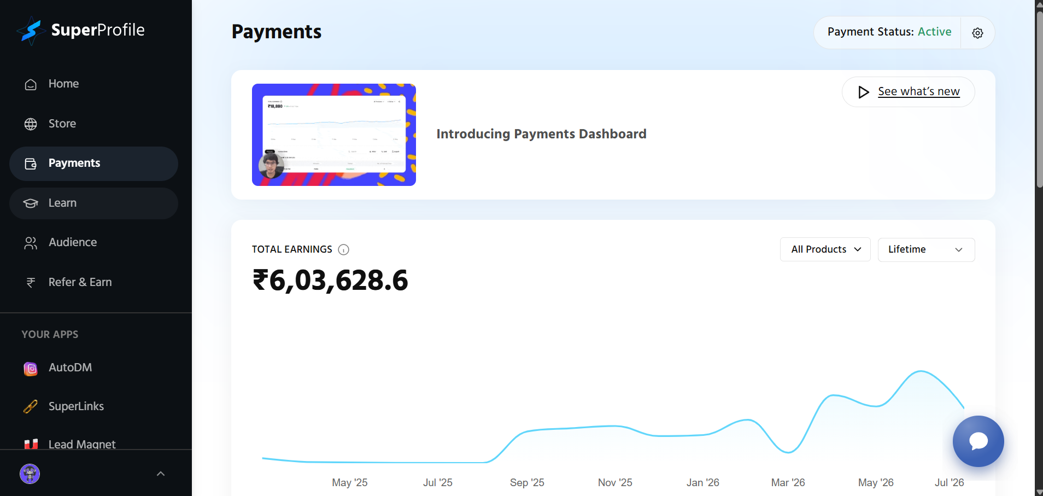Click the May '25 chart axis label
The image size is (1043, 496).
click(349, 482)
